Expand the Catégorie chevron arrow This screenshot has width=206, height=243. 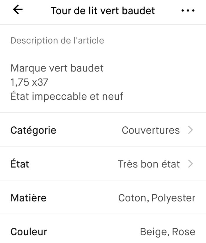(x=190, y=130)
